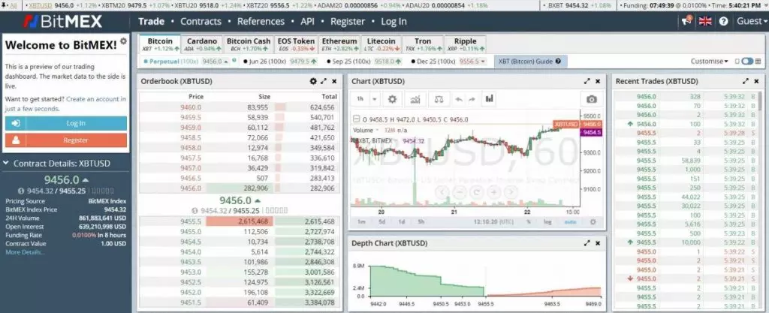Click chart zoom out minus button

coord(459,192)
